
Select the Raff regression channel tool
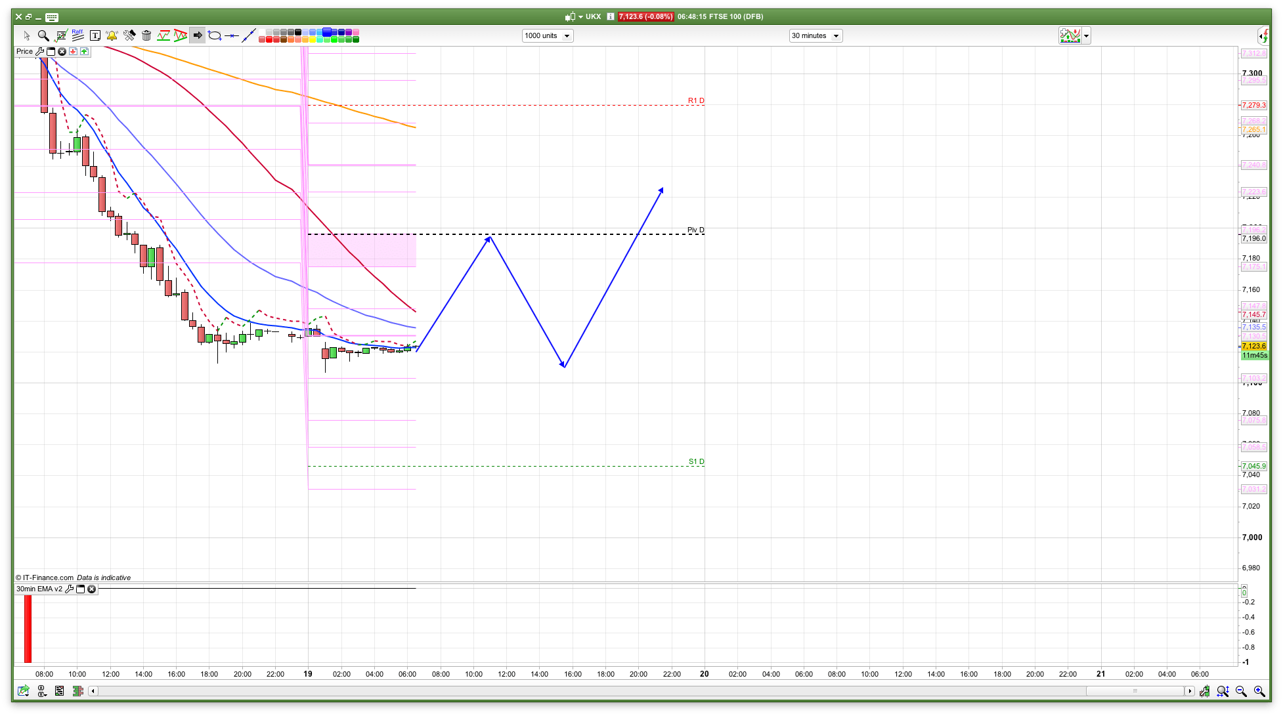tap(77, 35)
